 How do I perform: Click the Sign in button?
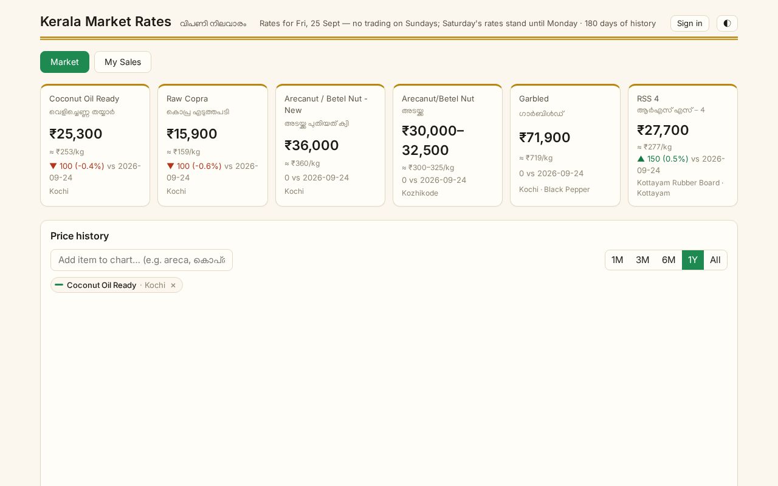coord(689,23)
